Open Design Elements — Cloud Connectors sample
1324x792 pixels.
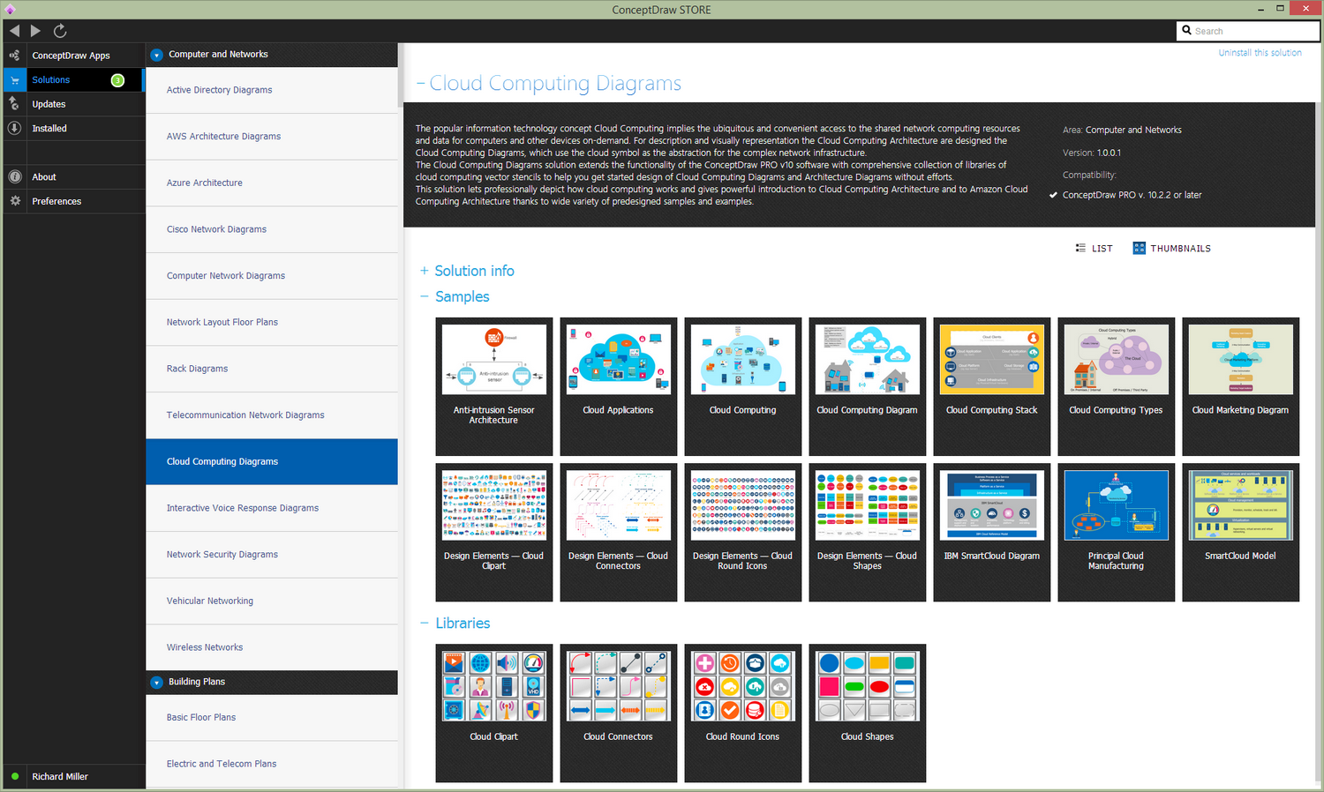tap(619, 533)
